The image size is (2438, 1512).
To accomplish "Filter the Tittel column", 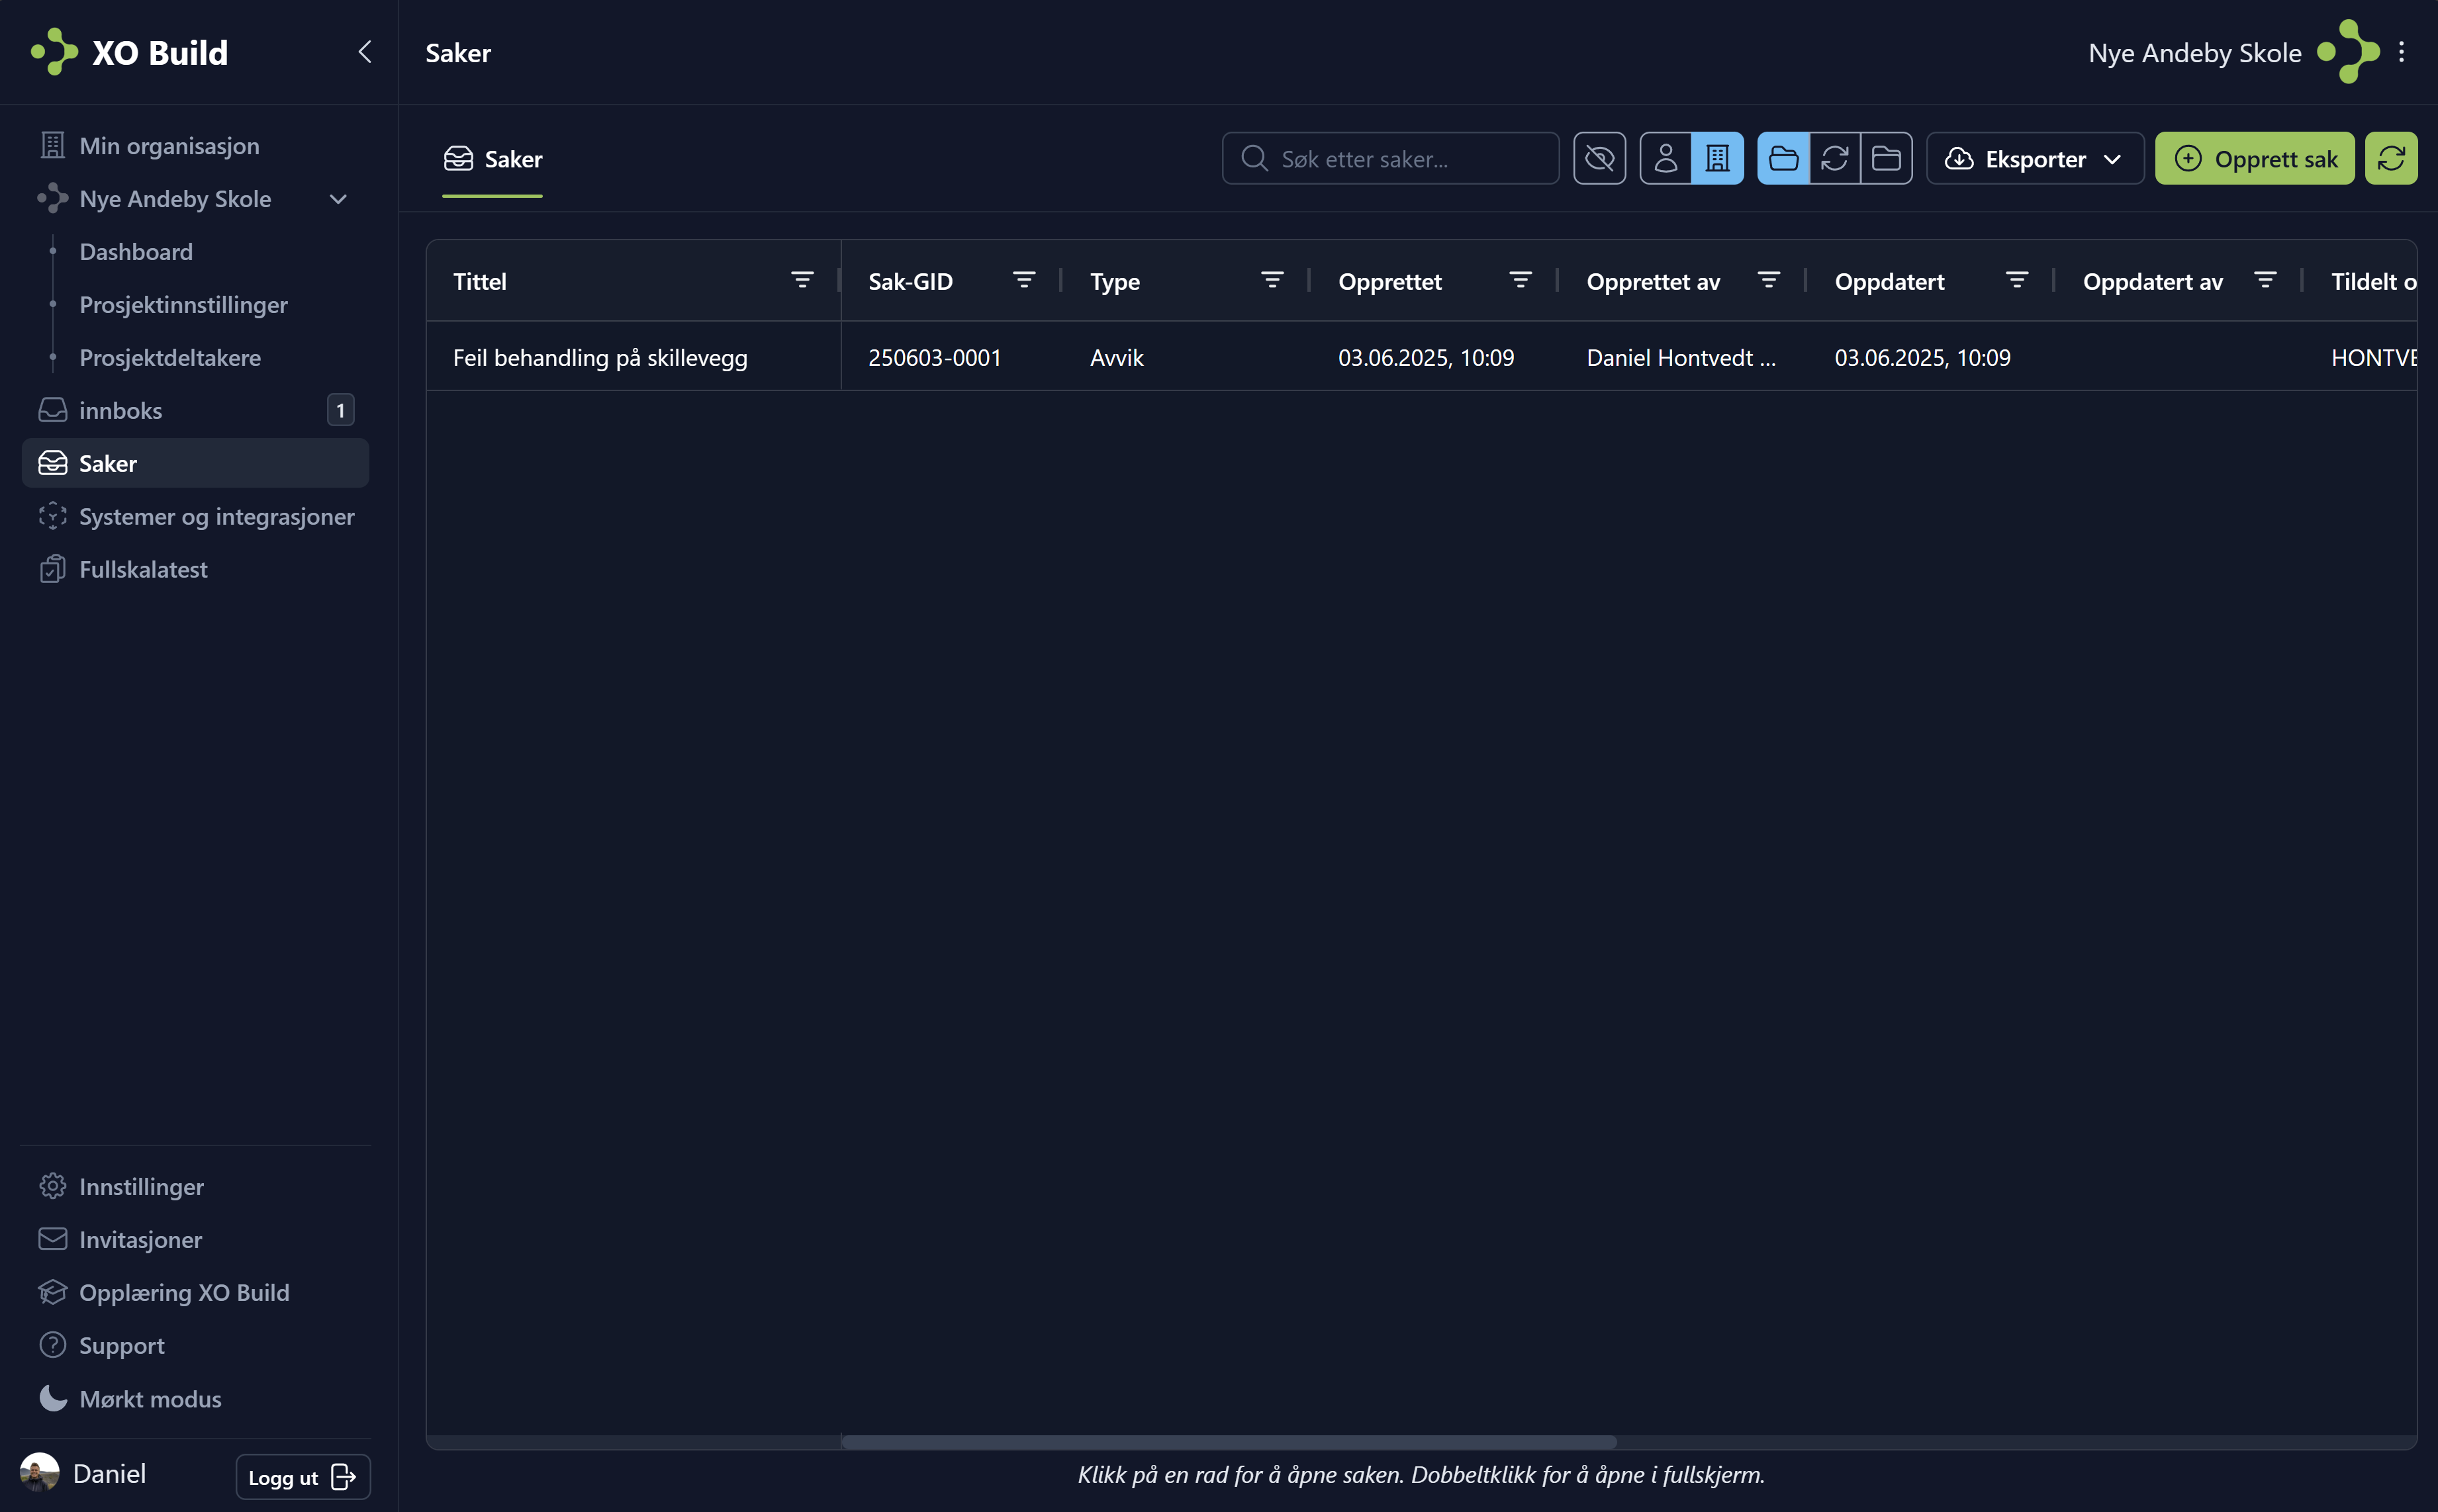I will (x=804, y=280).
